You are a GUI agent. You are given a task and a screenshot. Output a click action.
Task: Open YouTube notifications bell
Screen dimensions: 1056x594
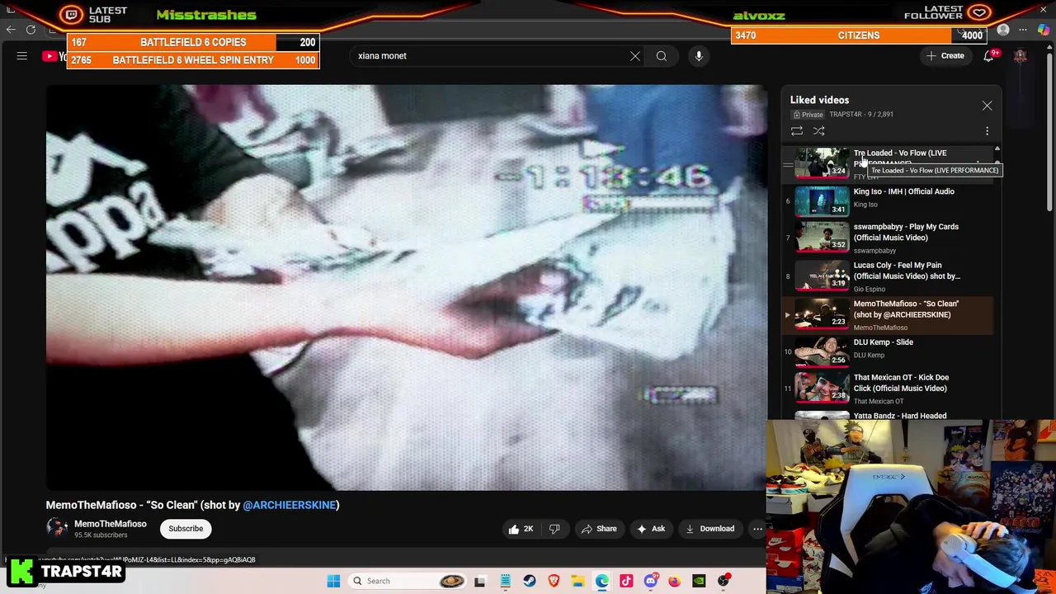point(988,56)
